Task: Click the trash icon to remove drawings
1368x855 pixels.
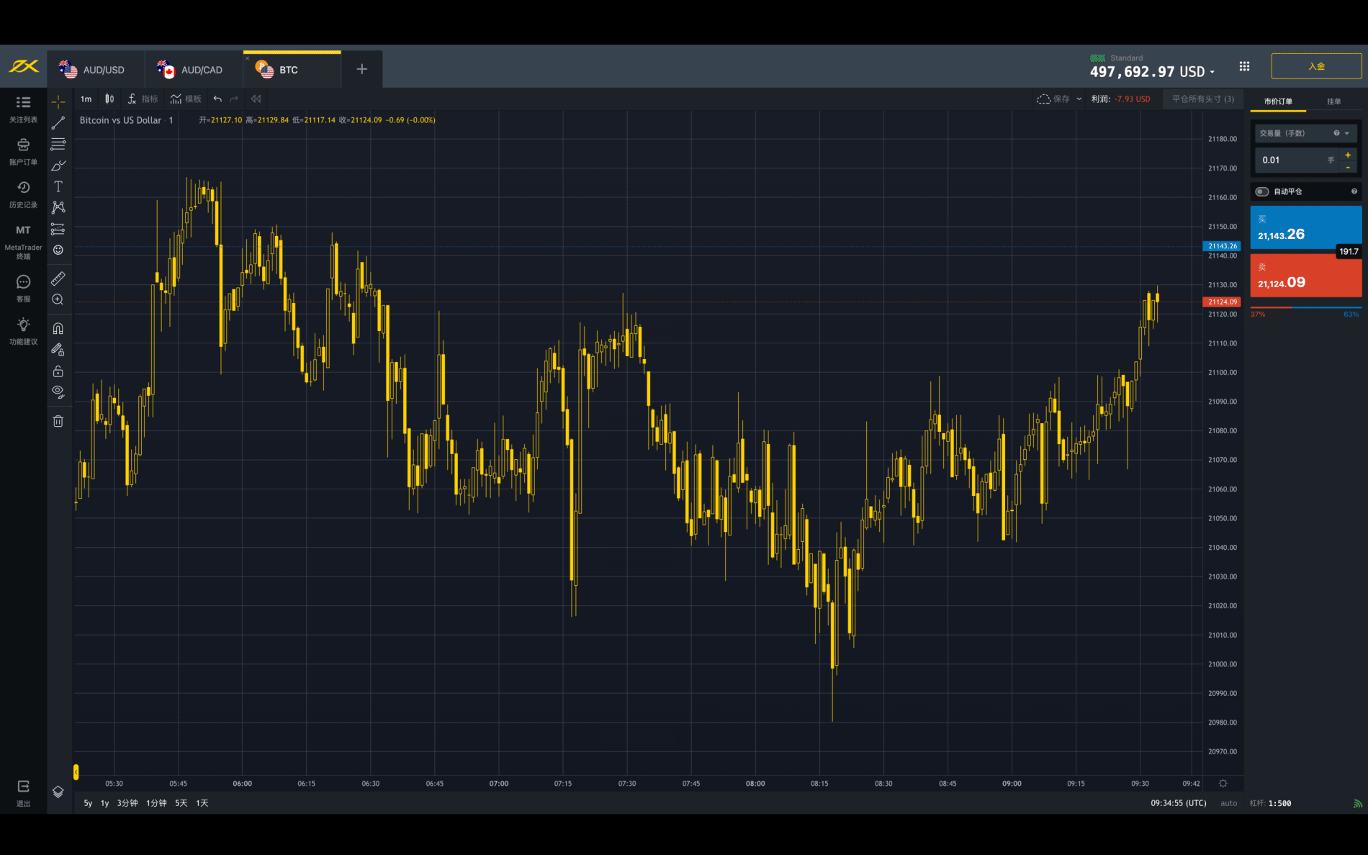Action: pyautogui.click(x=58, y=421)
